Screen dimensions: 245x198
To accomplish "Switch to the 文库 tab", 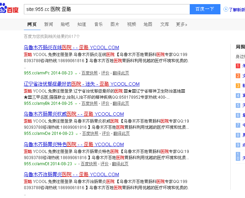I will [x=164, y=24].
